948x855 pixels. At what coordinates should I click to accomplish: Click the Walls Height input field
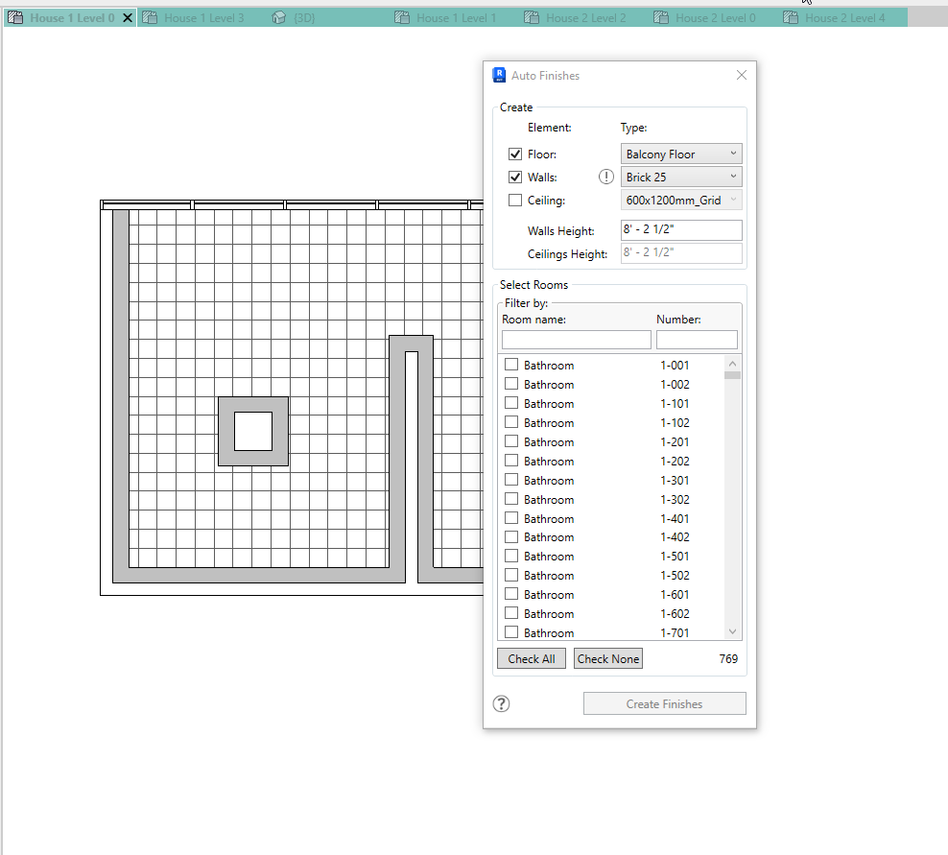pos(681,229)
